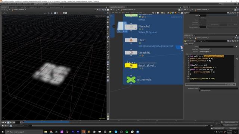
Task: Switch to the Bindings tab
Action: click(191, 44)
